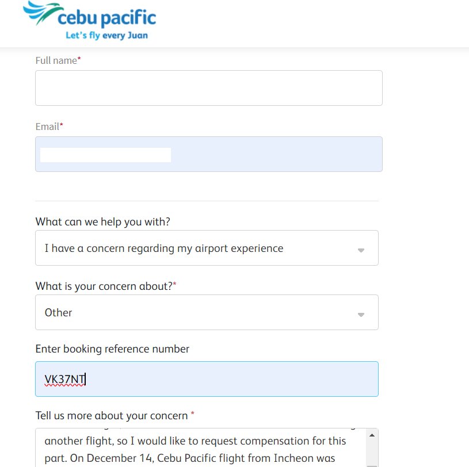Click the 'Tell us more about your concern' label
The width and height of the screenshot is (469, 467).
(x=112, y=415)
